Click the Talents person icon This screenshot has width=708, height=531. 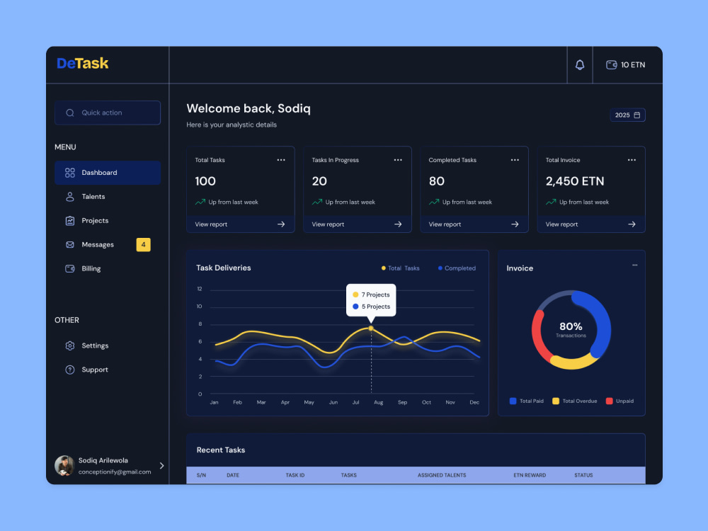[70, 196]
